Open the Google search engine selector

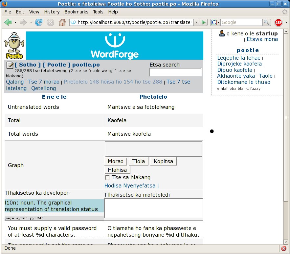[215, 22]
